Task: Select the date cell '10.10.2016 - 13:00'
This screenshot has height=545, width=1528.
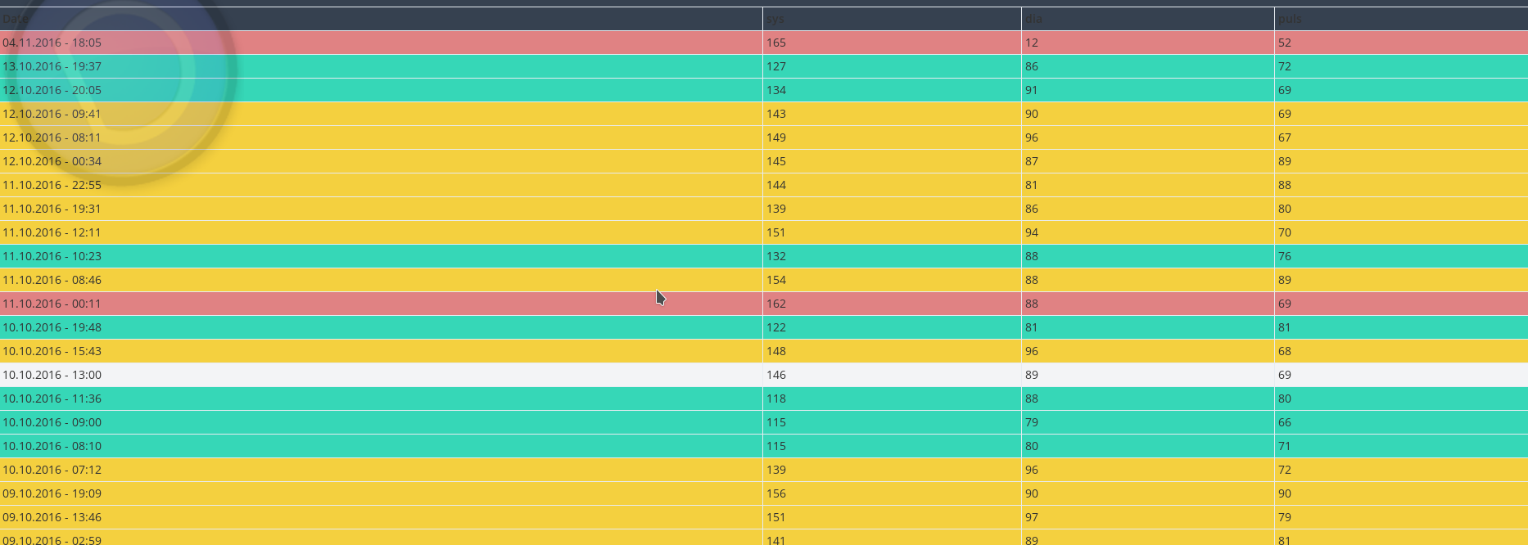Action: tap(381, 375)
